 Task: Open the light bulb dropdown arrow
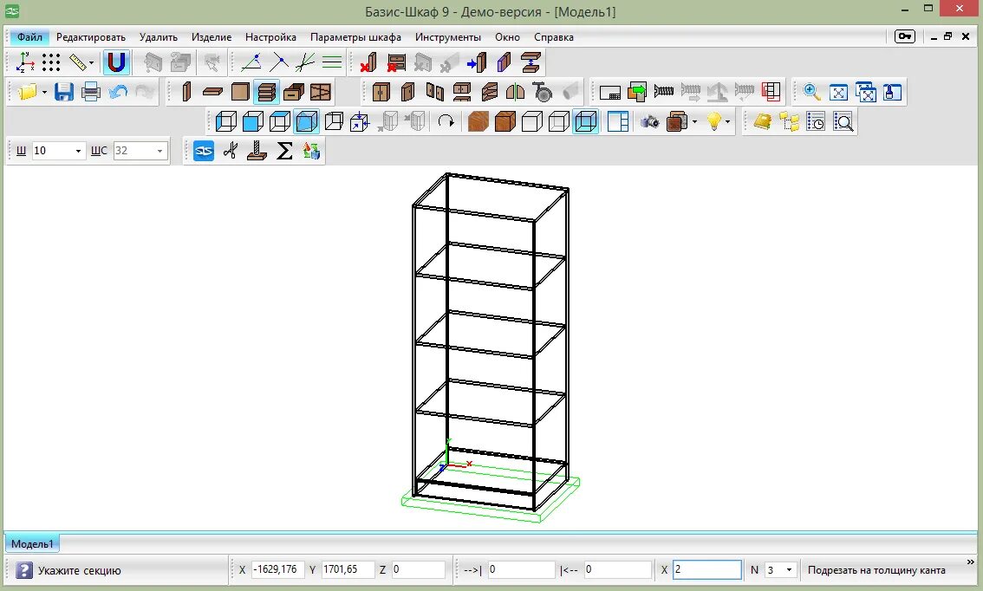tap(727, 121)
